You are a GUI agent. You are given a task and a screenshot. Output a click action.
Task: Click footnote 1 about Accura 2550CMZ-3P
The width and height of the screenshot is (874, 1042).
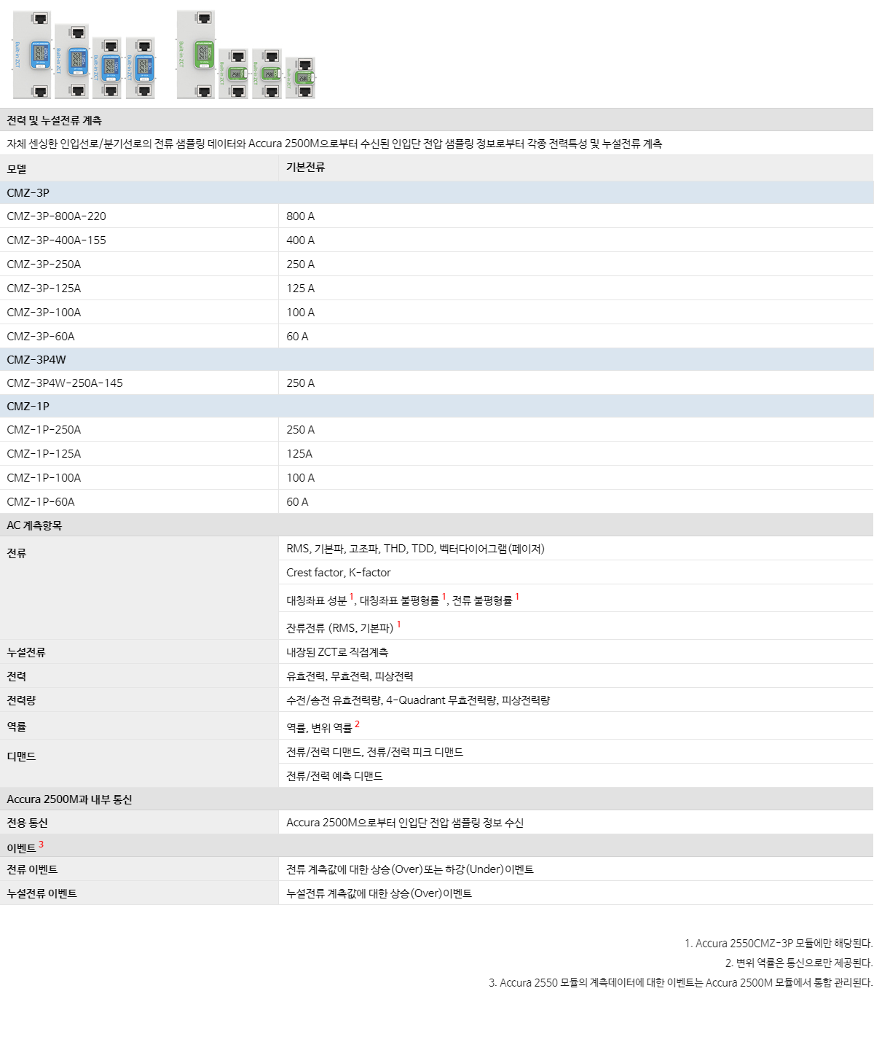[779, 944]
